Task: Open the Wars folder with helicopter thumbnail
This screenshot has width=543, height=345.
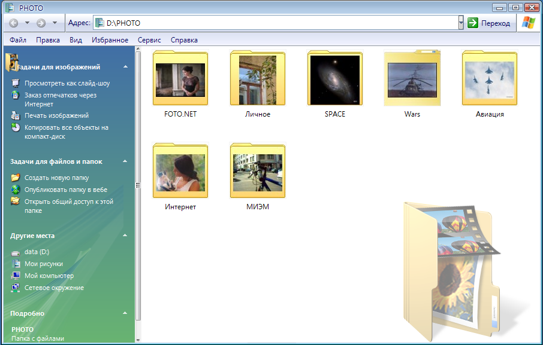Action: (412, 80)
